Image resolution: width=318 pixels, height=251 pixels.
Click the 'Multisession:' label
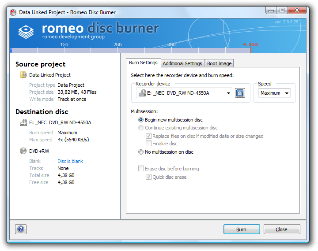tap(144, 111)
